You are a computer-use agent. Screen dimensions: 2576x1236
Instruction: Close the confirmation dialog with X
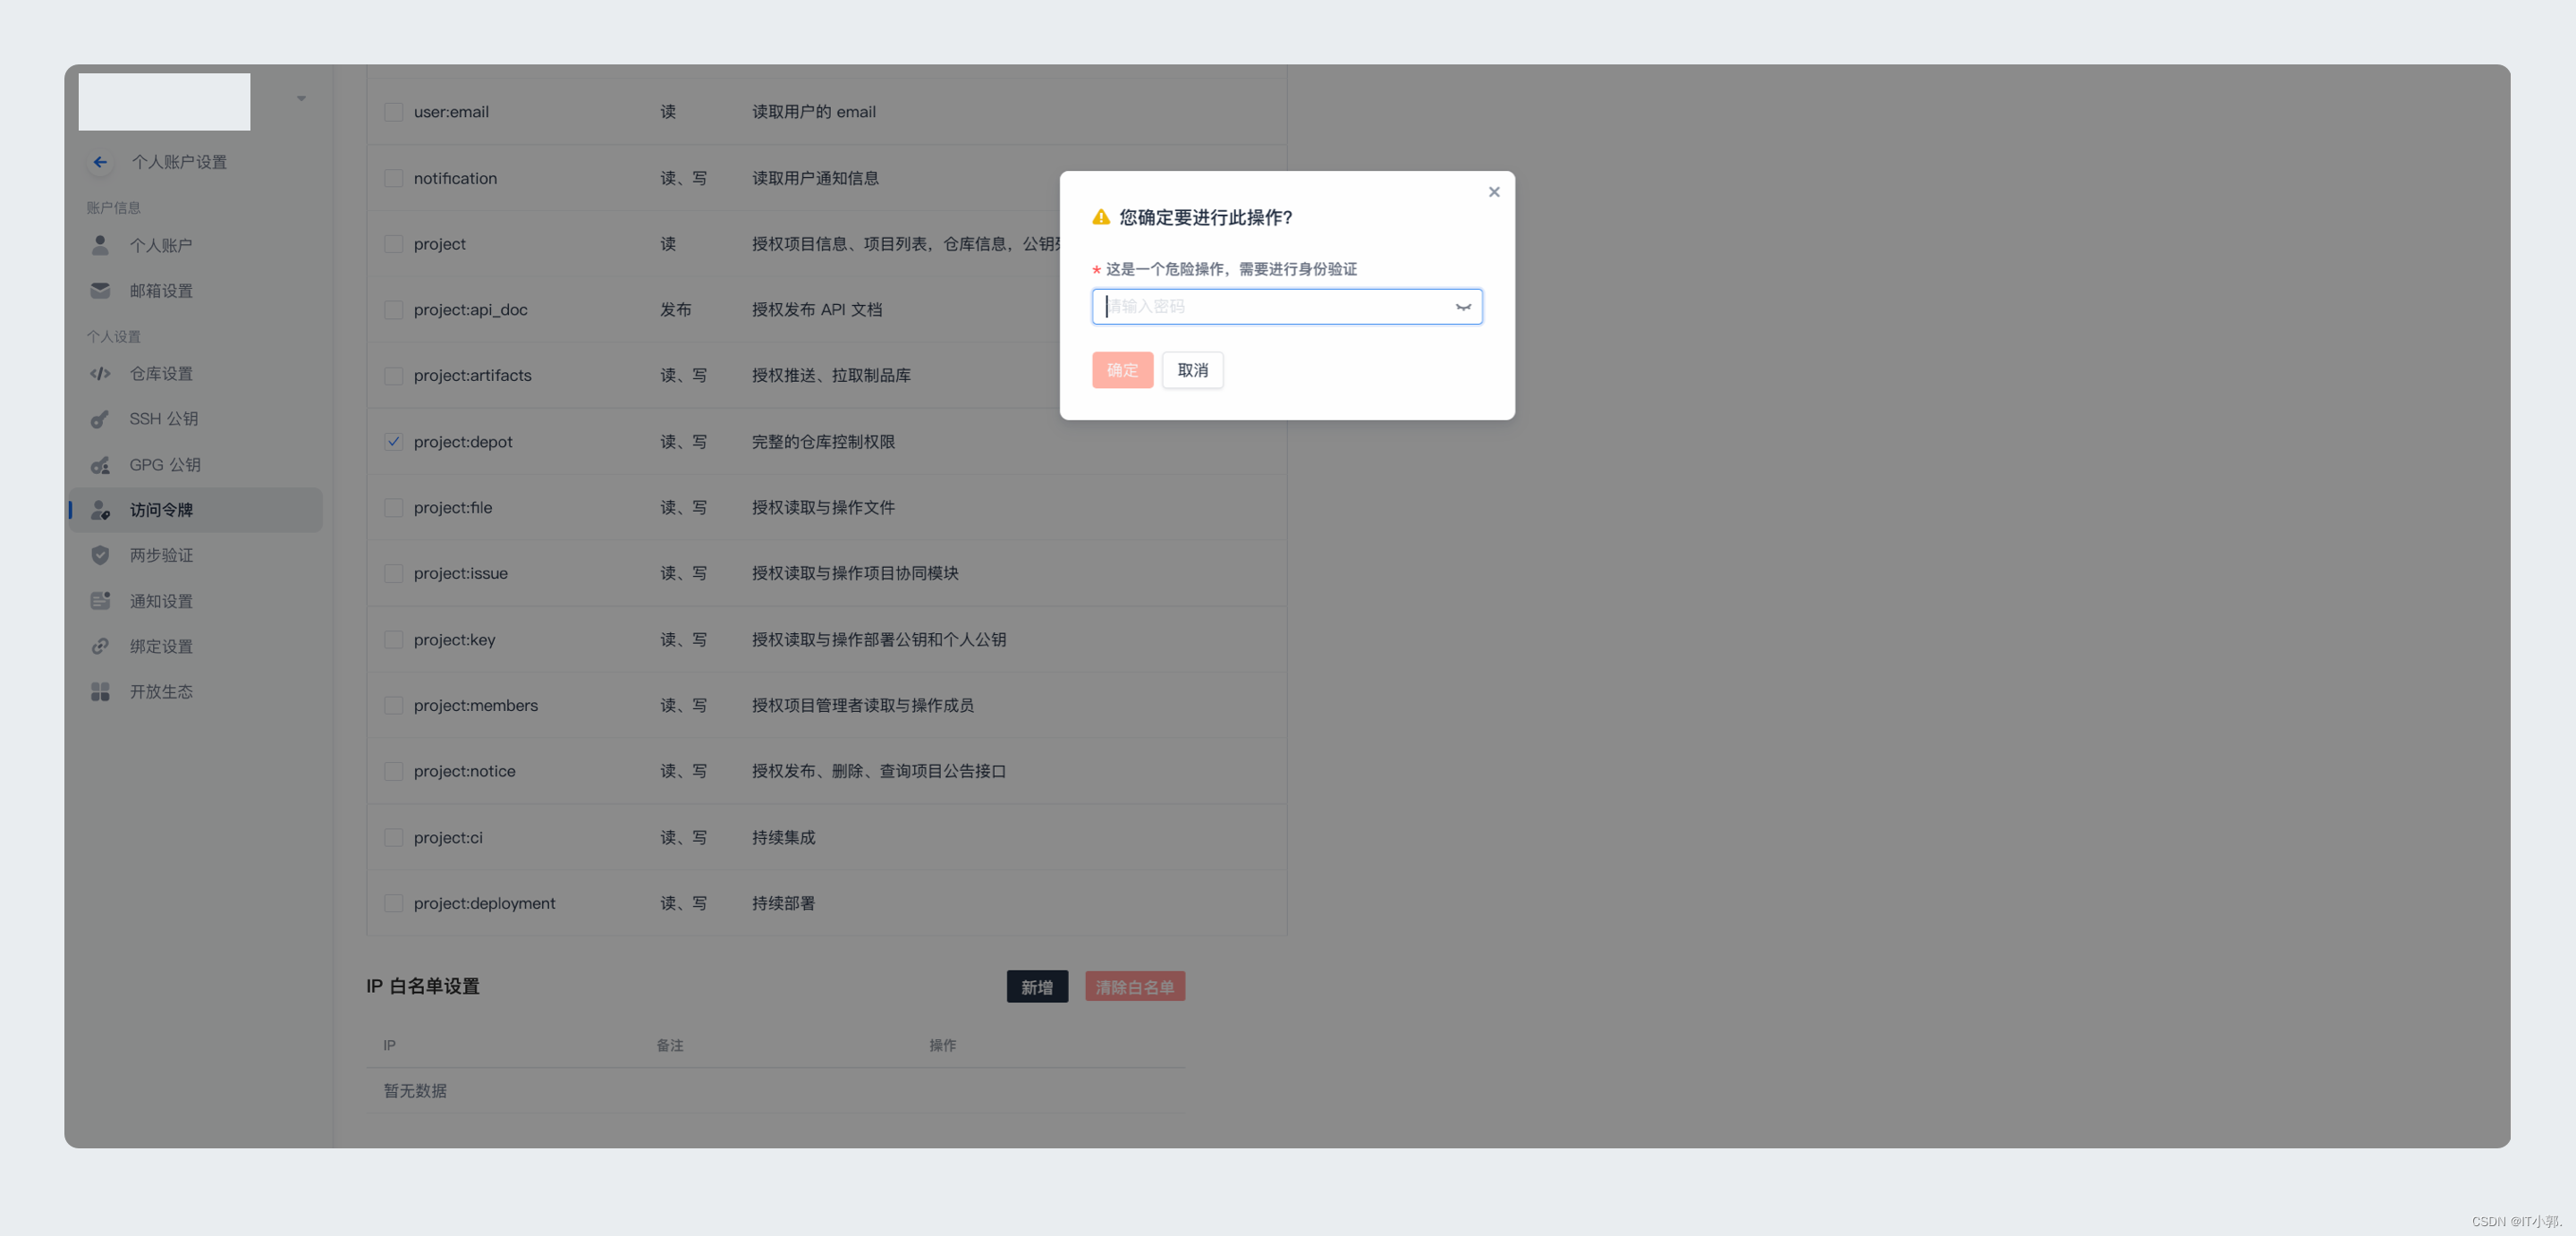1494,192
